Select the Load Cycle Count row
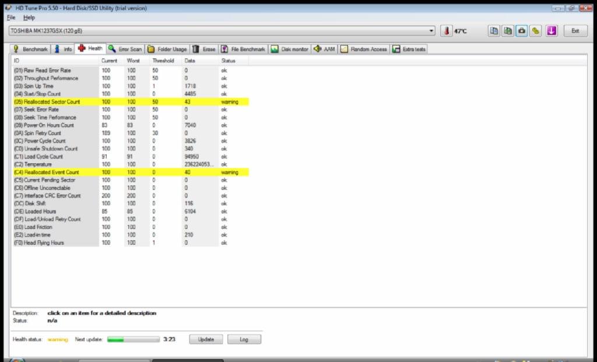 (131, 156)
